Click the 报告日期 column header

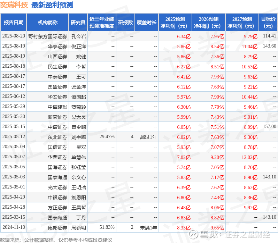(14, 23)
